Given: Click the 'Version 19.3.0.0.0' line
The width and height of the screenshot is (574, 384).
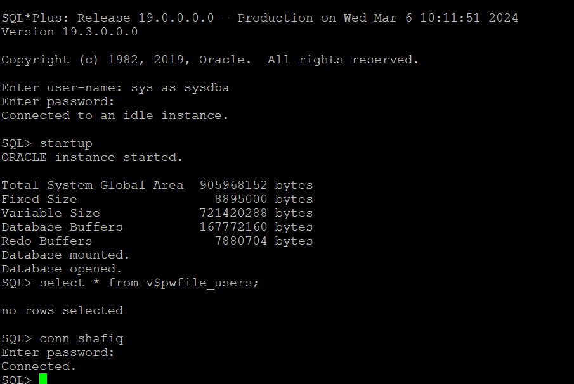Looking at the screenshot, I should click(70, 32).
